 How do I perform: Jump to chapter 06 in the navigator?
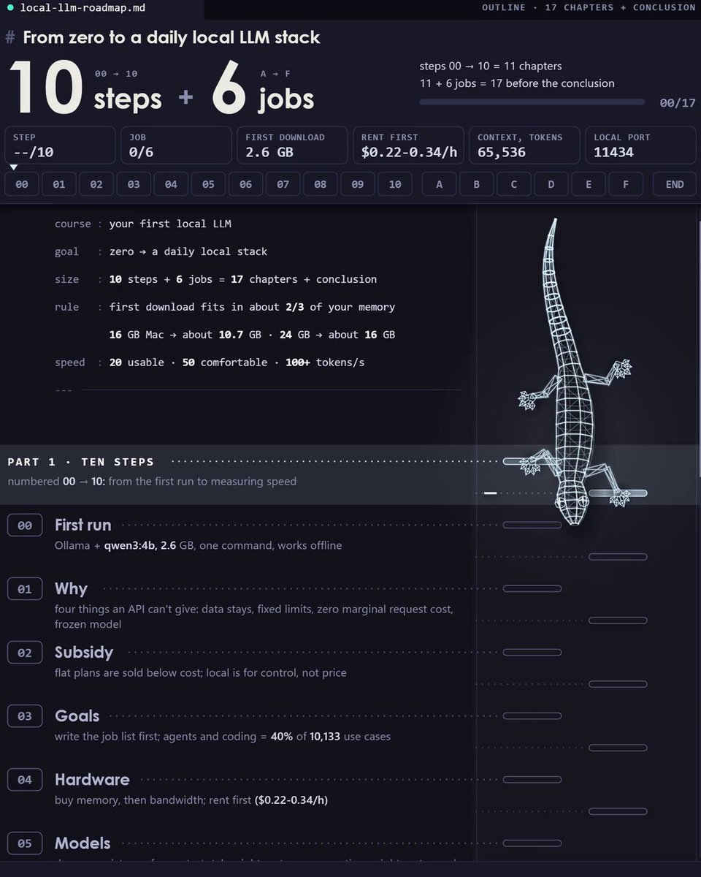click(x=245, y=184)
